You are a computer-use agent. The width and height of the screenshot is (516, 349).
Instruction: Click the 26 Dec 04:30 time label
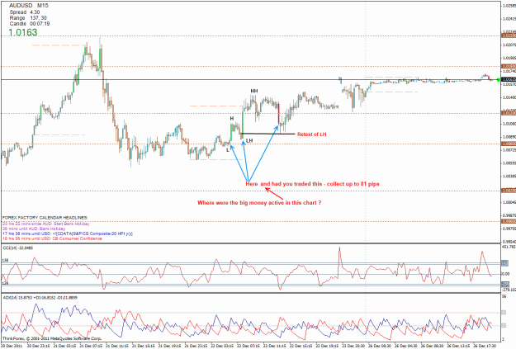405,346
